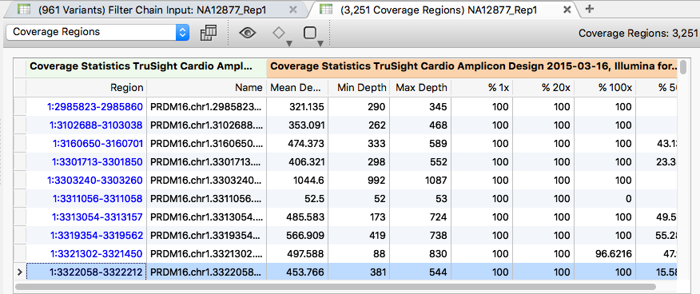700x294 pixels.
Task: Click the Coverage Regions: 3,251 count label
Action: point(638,33)
